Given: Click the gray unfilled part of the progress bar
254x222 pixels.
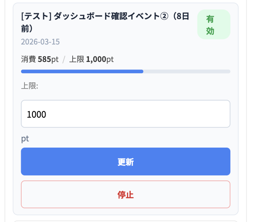Looking at the screenshot, I should [187, 72].
